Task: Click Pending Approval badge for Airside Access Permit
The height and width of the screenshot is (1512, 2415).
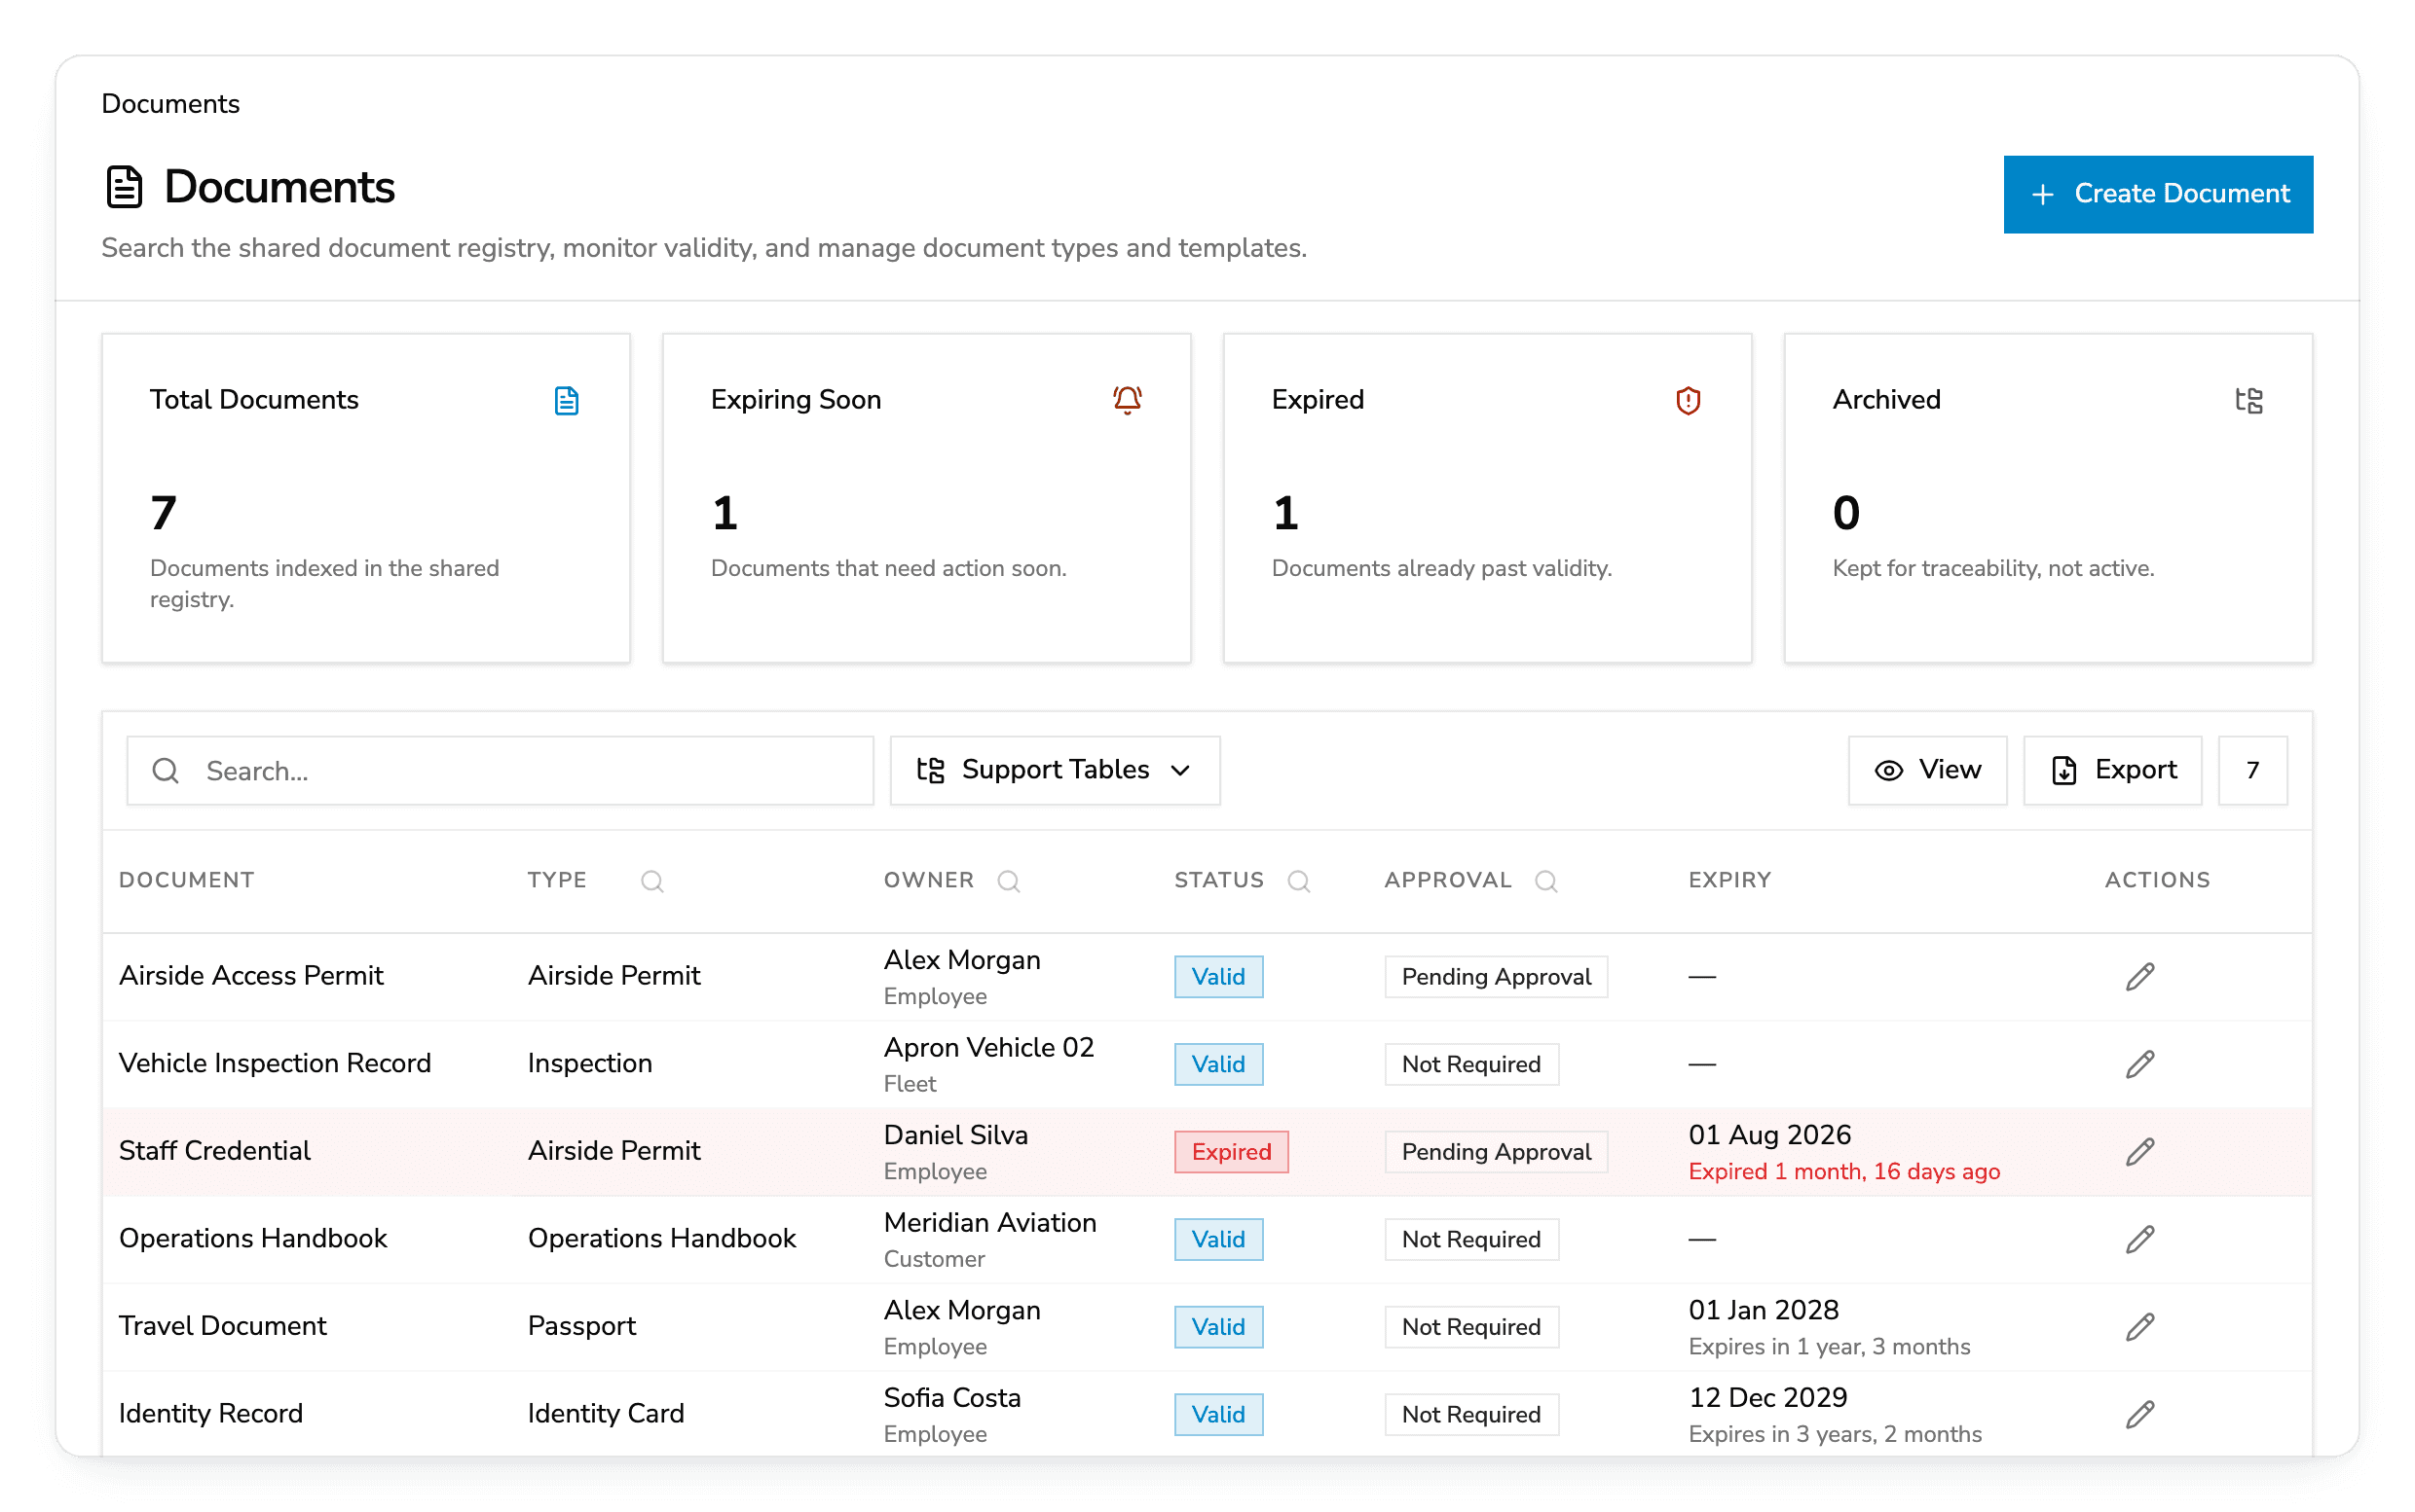Action: [1495, 976]
